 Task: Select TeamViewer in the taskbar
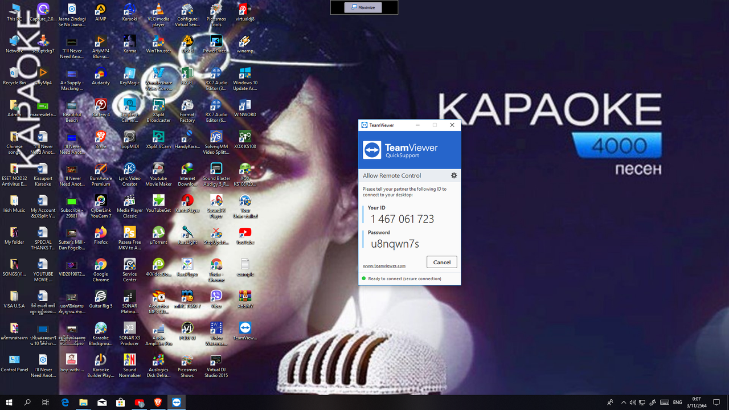pyautogui.click(x=177, y=402)
